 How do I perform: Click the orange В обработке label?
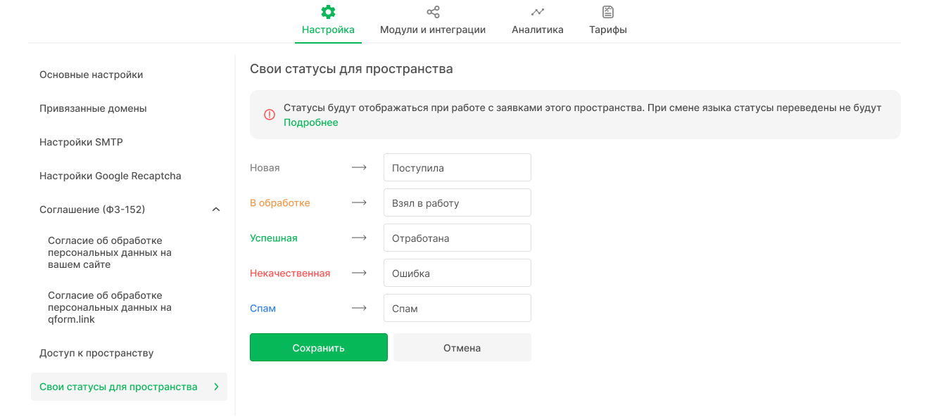[x=280, y=202]
